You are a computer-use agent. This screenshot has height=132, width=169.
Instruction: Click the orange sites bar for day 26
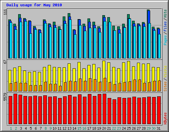[x=135, y=85]
